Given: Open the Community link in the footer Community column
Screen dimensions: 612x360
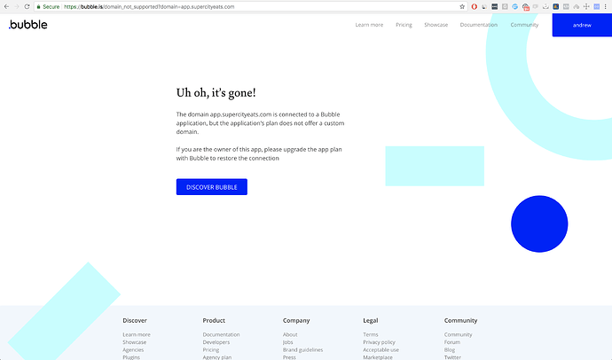Looking at the screenshot, I should pos(458,334).
